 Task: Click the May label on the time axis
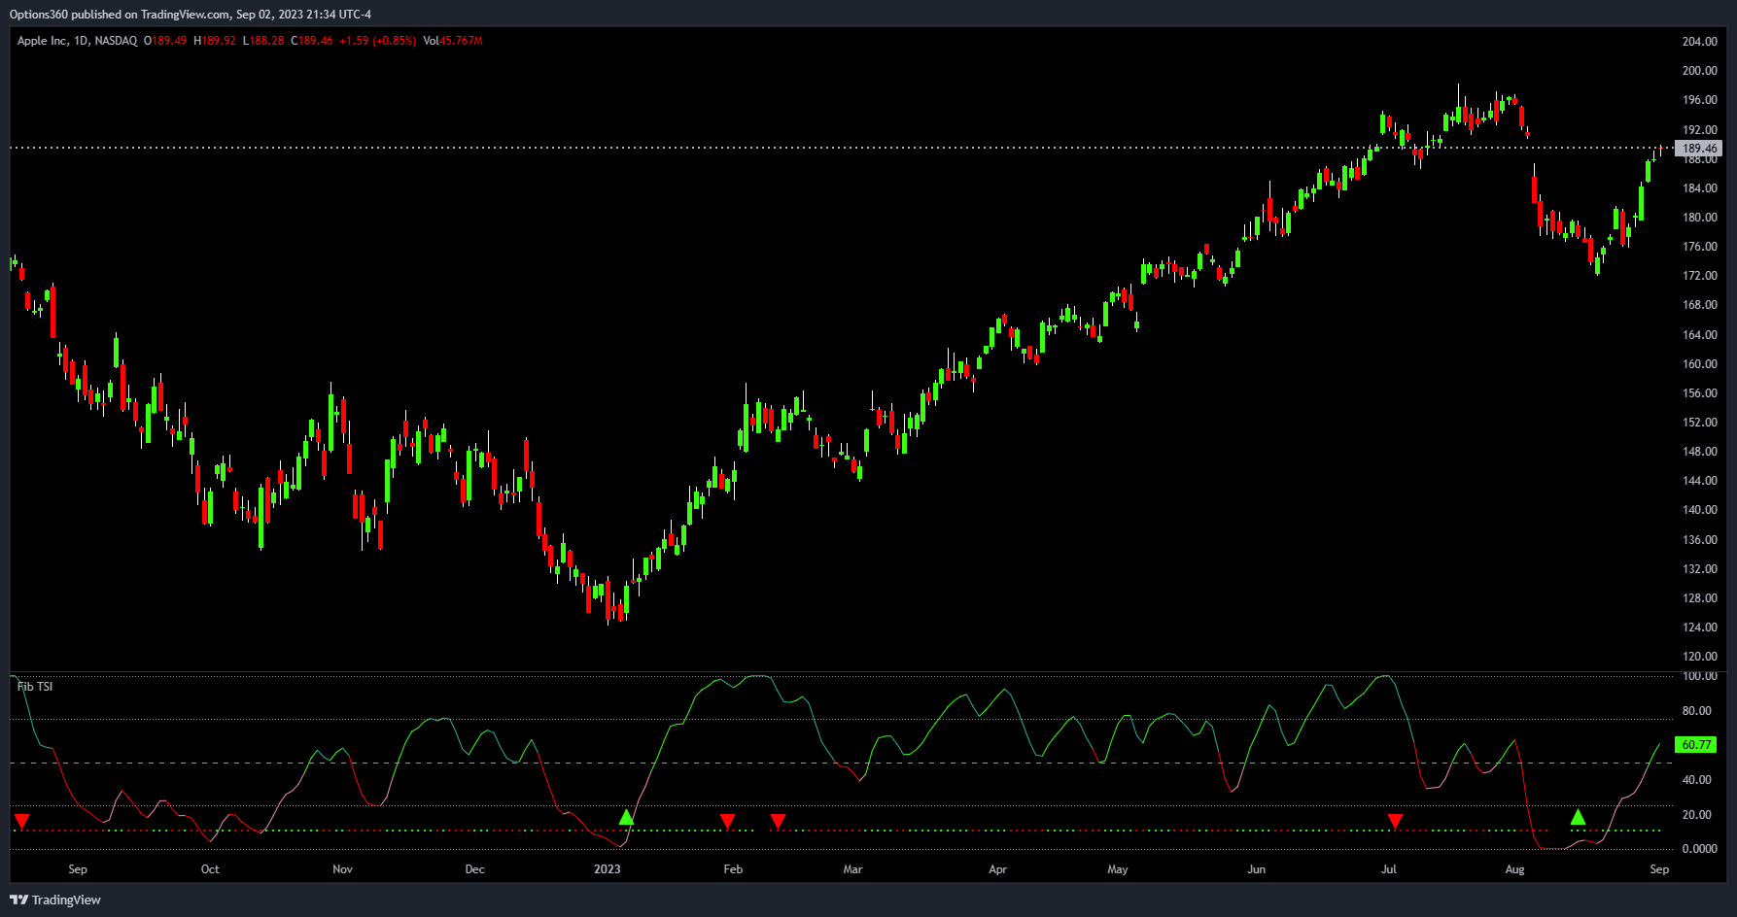coord(1118,869)
